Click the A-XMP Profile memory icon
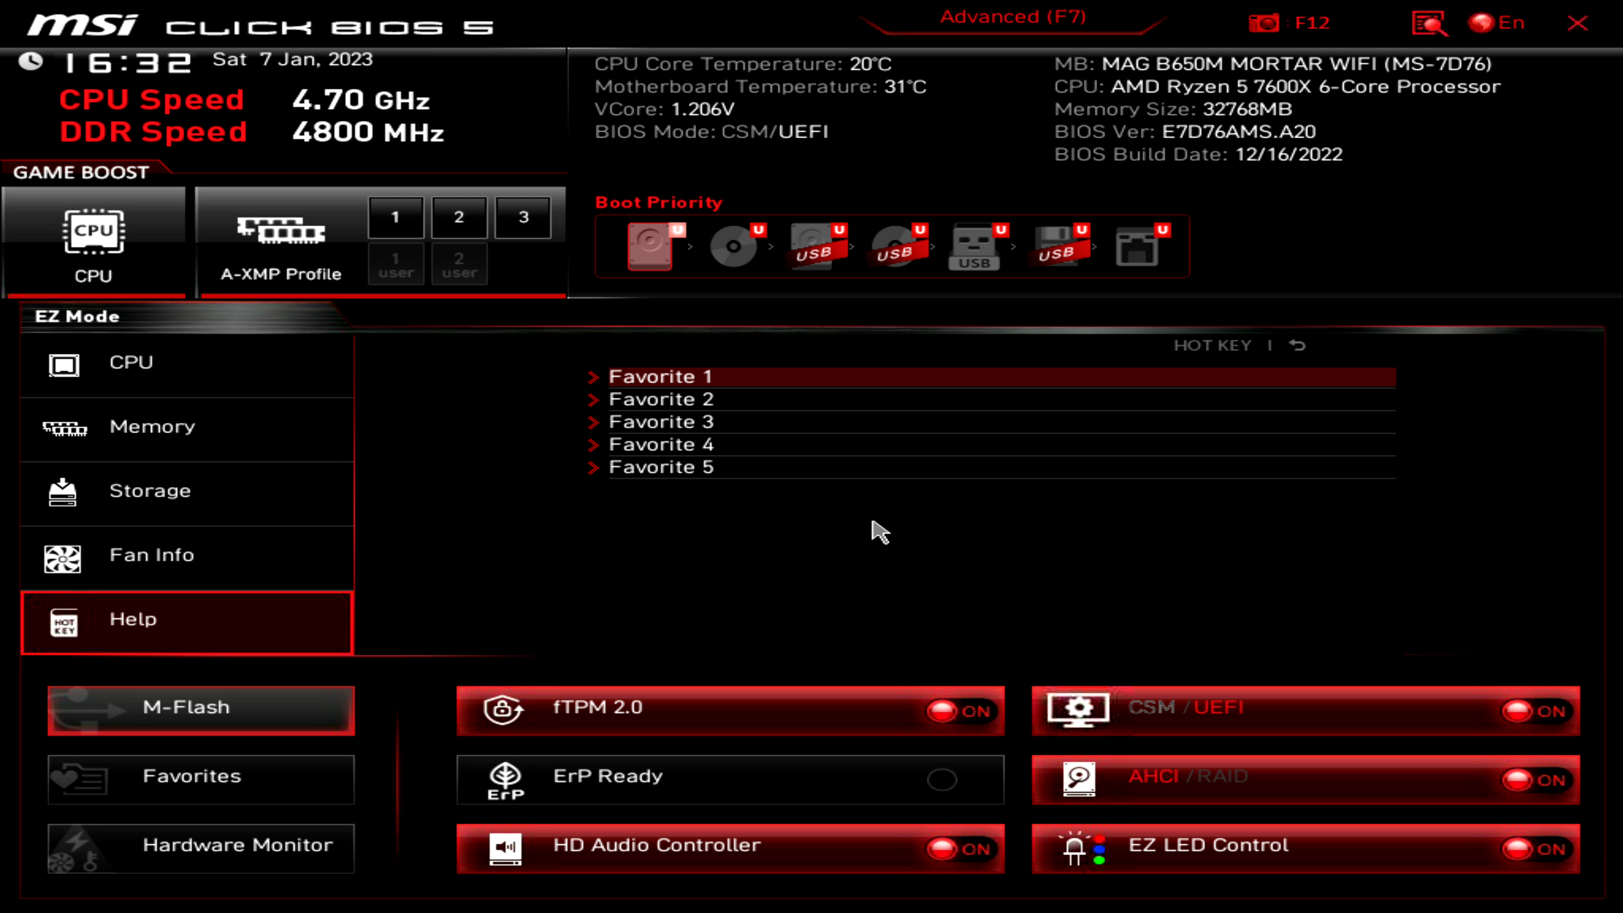Screen dimensions: 1623x913 281,231
